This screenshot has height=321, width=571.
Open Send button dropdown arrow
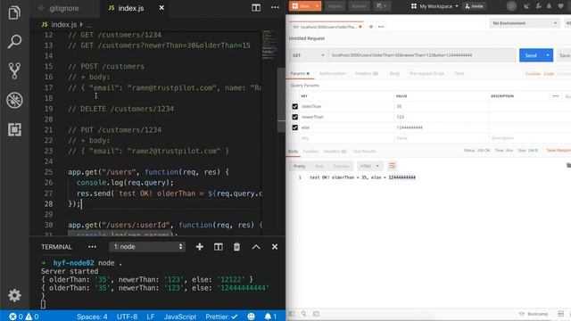coord(548,55)
